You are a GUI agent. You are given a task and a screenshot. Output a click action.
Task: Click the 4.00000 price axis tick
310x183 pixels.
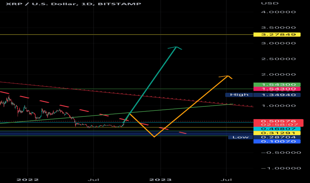coord(278,12)
